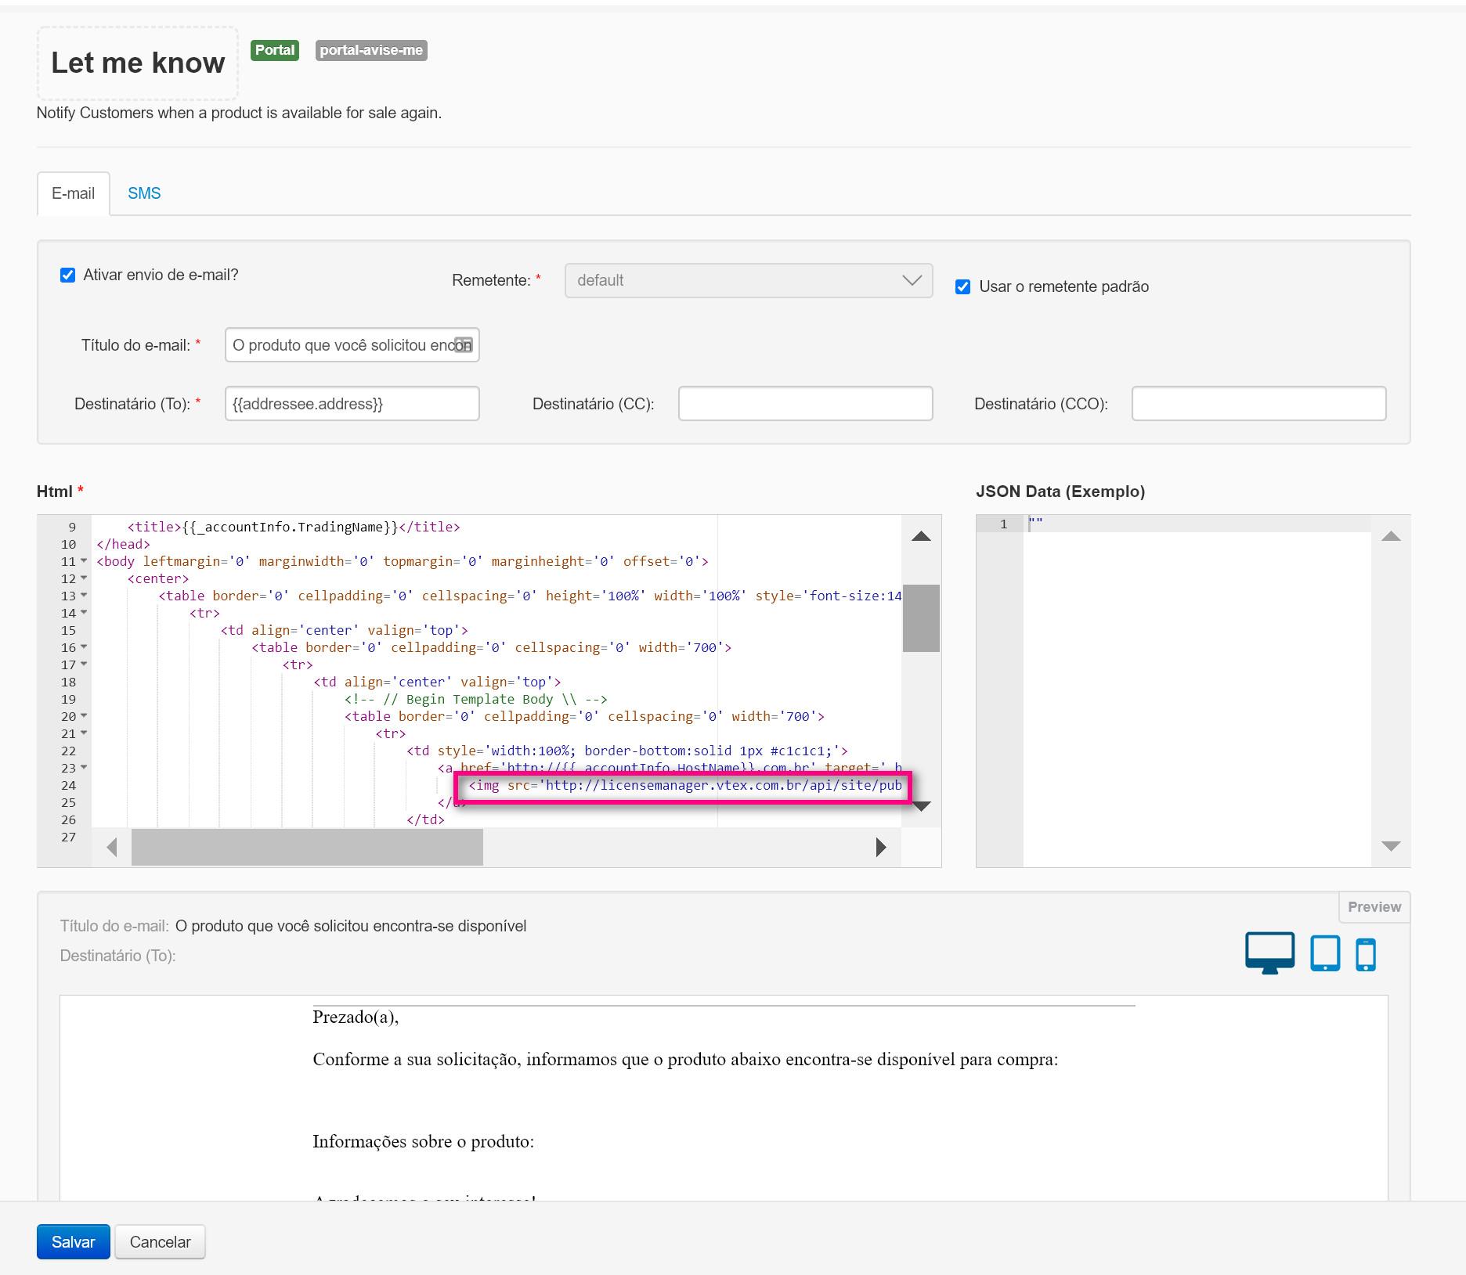
Task: Click the Destinatário (CC) input field
Action: 805,404
